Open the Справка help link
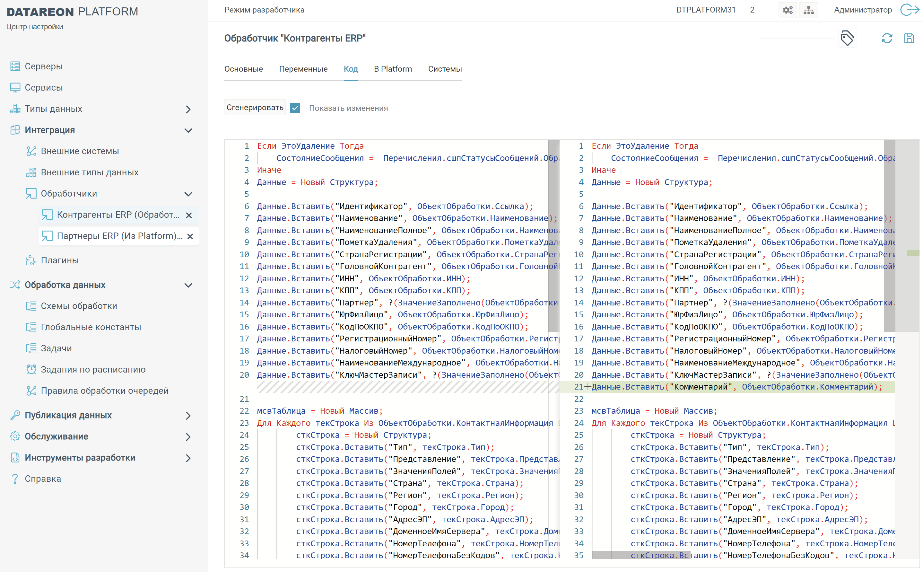The height and width of the screenshot is (572, 923). point(43,479)
